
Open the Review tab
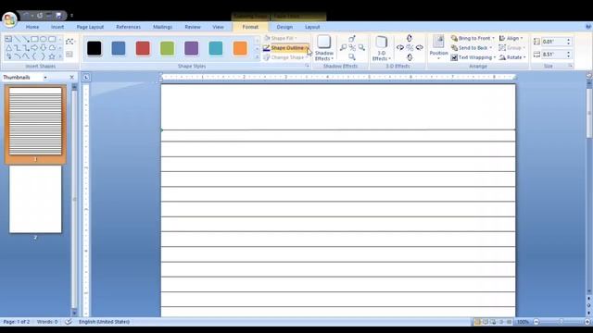[193, 27]
